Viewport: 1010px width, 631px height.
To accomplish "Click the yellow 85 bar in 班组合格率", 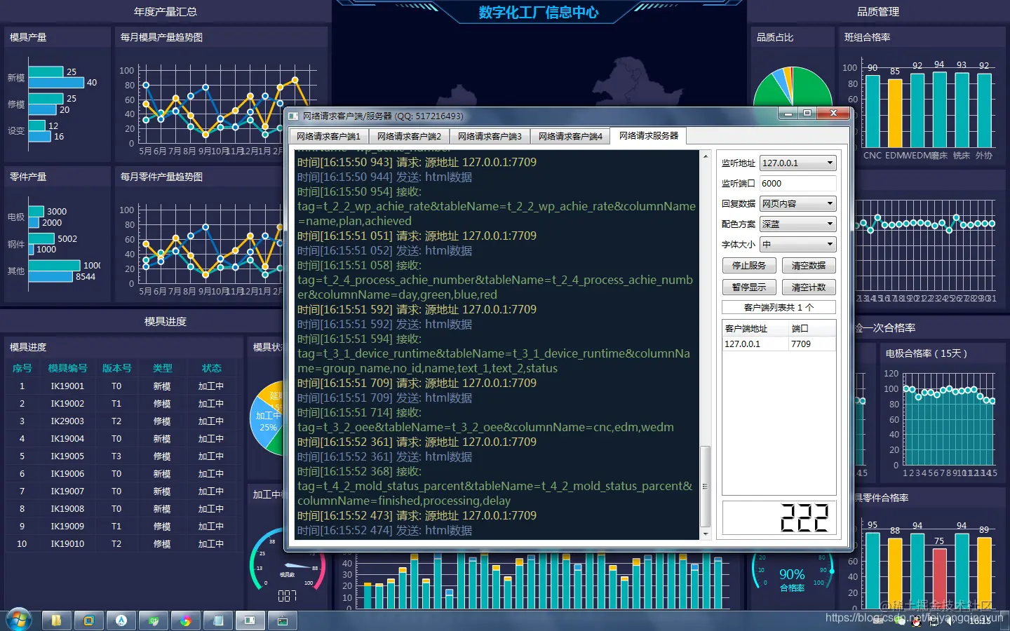I will pyautogui.click(x=895, y=112).
